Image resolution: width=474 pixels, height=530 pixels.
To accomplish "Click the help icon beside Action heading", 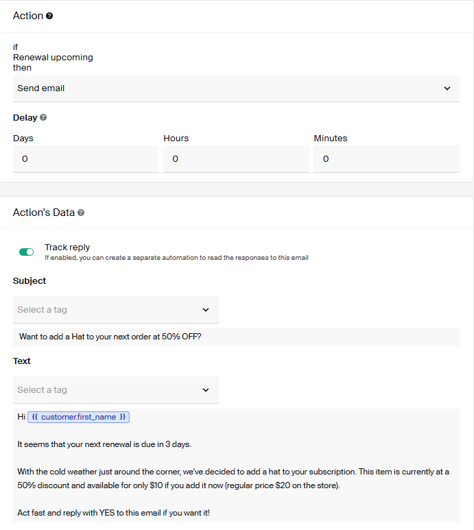I will [x=49, y=16].
